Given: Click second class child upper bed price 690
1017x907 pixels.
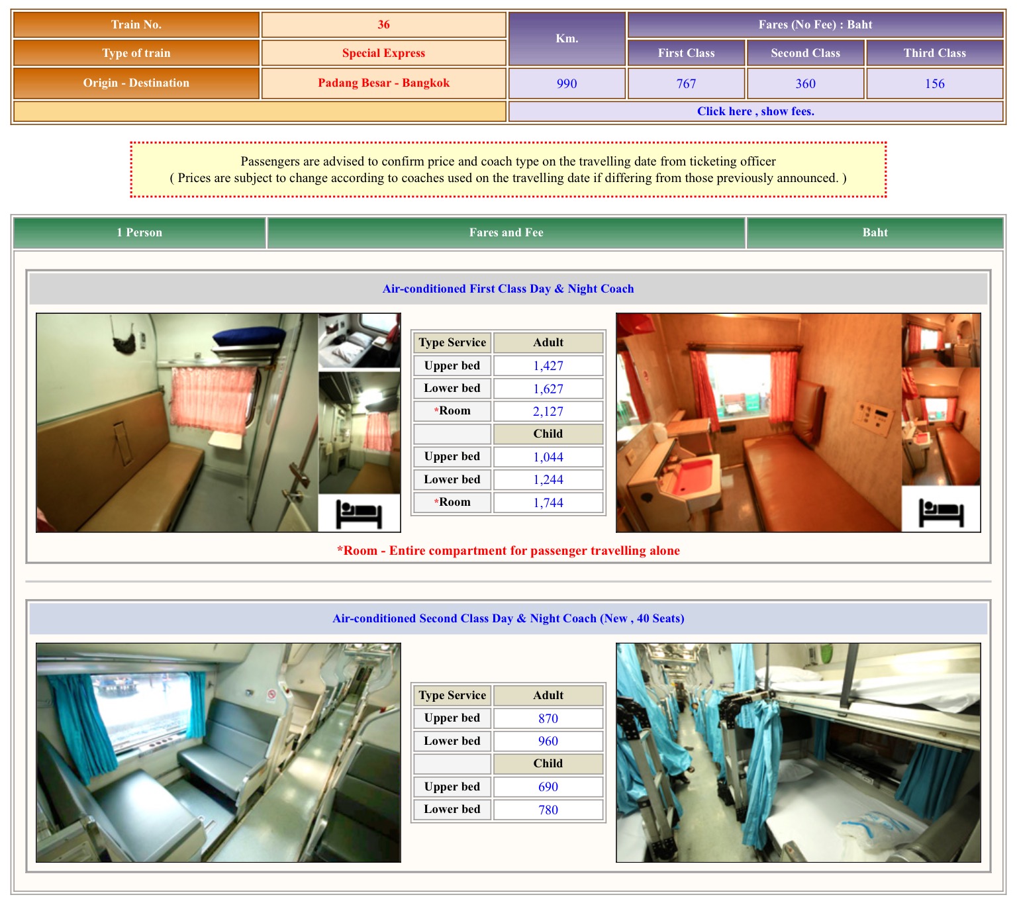Looking at the screenshot, I should 548,787.
